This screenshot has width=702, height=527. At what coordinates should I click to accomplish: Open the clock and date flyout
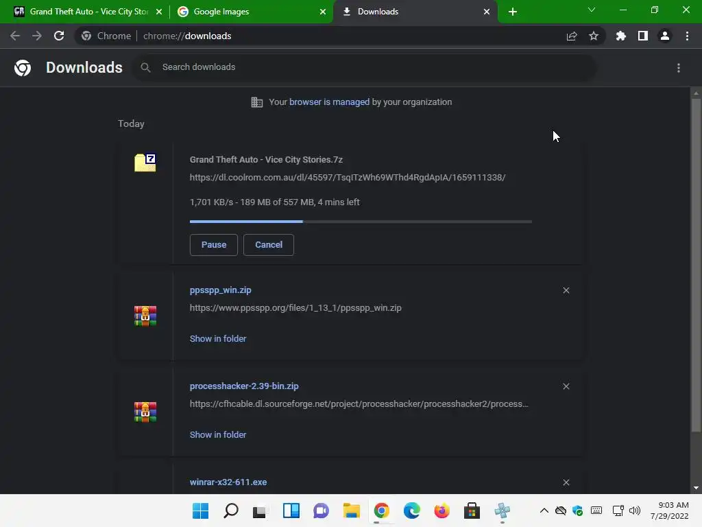coord(669,511)
